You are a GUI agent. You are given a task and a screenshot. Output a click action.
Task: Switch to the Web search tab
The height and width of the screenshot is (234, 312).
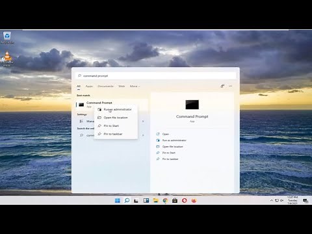[122, 86]
